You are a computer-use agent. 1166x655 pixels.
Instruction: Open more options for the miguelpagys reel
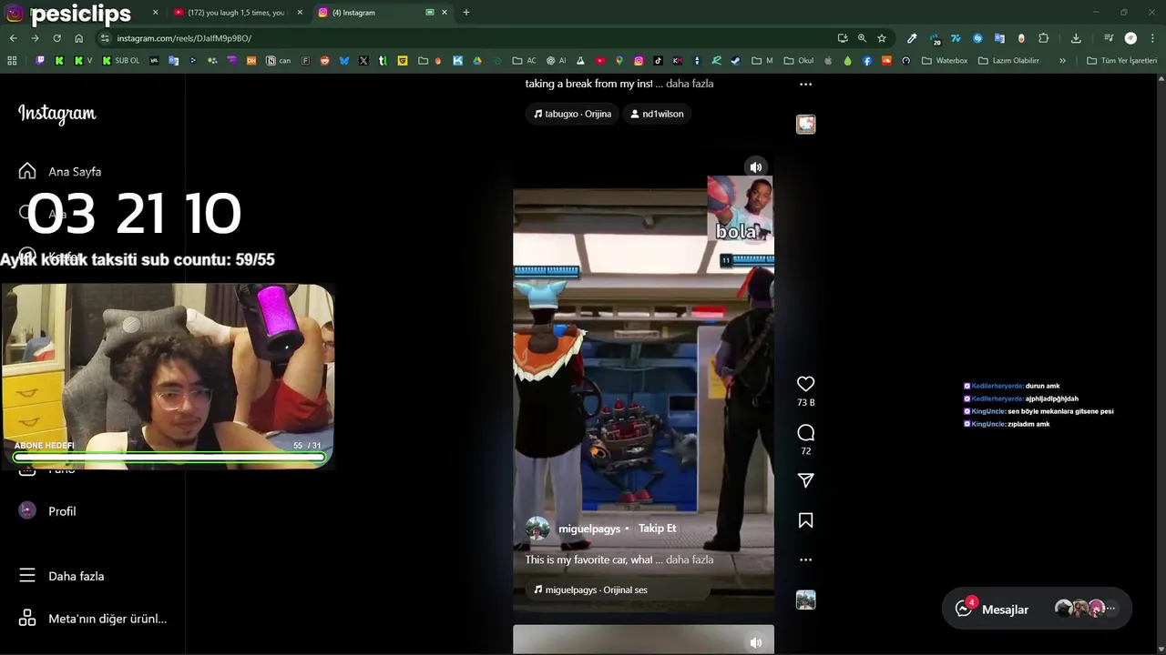pos(805,559)
